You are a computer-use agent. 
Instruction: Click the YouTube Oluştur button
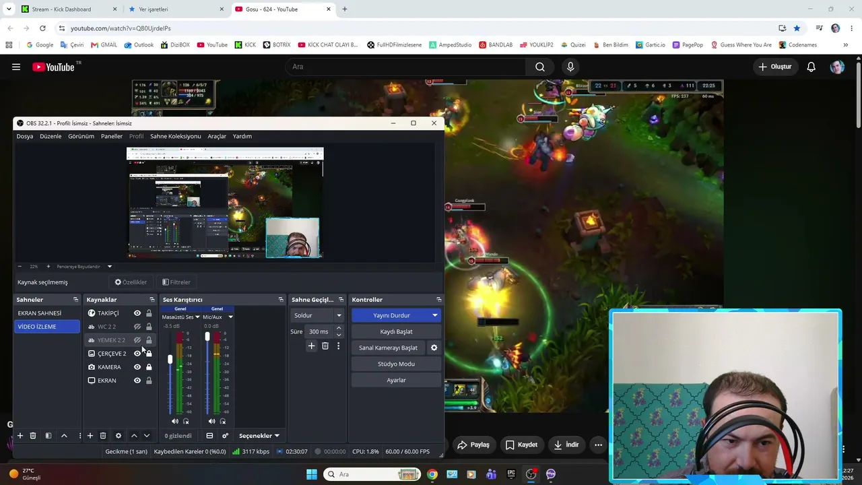pos(775,67)
